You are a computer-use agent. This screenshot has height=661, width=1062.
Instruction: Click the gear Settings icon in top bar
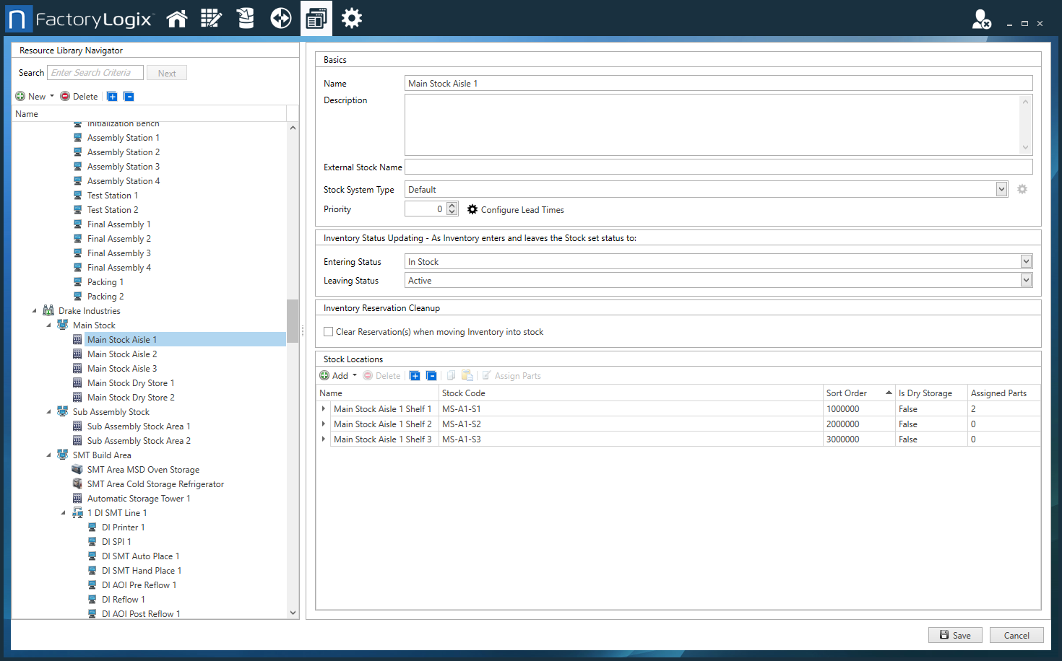click(x=352, y=19)
